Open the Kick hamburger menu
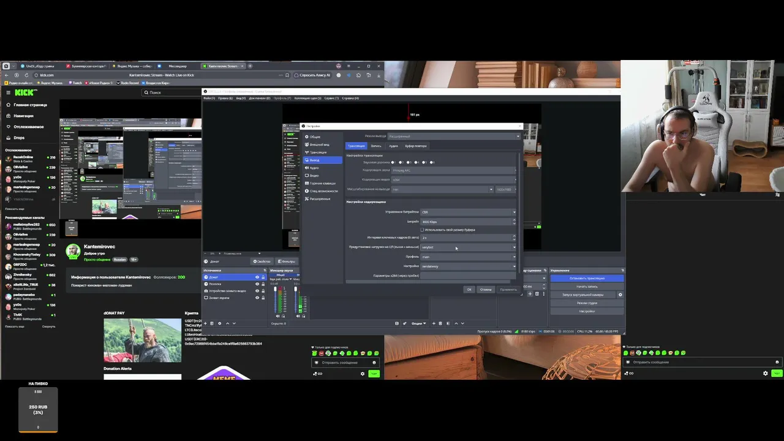The height and width of the screenshot is (441, 784). point(8,92)
